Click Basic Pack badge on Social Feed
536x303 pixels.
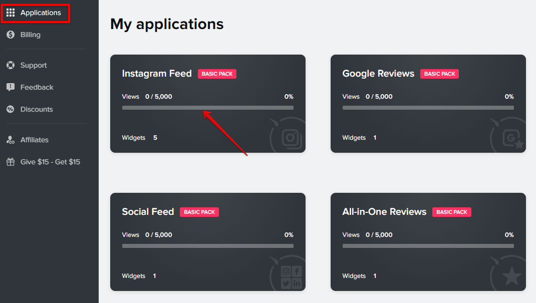[199, 212]
